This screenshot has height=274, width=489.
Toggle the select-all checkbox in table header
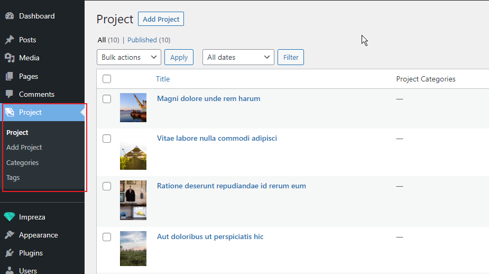tap(107, 79)
